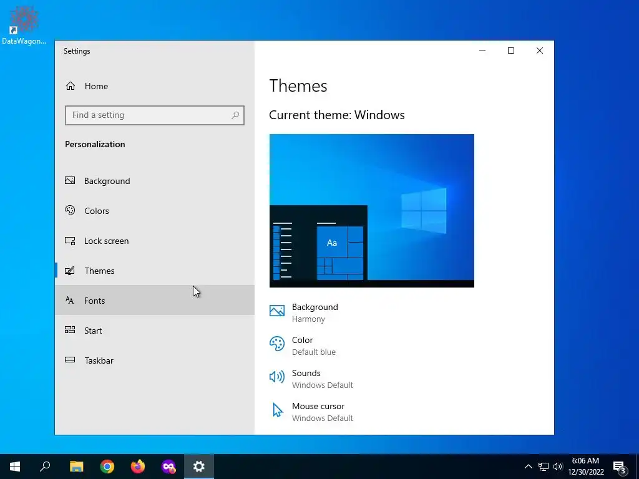
Task: Click the volume speaker icon in tray
Action: pyautogui.click(x=558, y=467)
